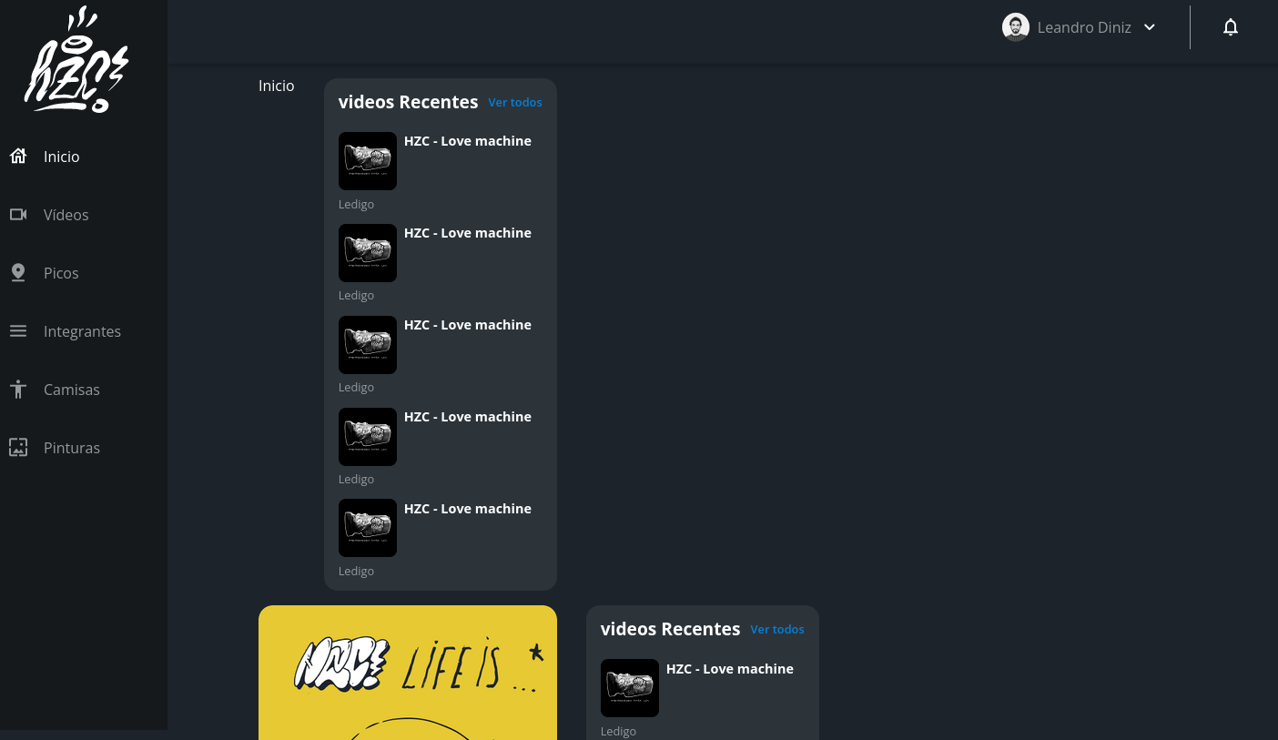This screenshot has height=740, width=1278.
Task: Open fourth video thumbnail in upper list
Action: [368, 437]
